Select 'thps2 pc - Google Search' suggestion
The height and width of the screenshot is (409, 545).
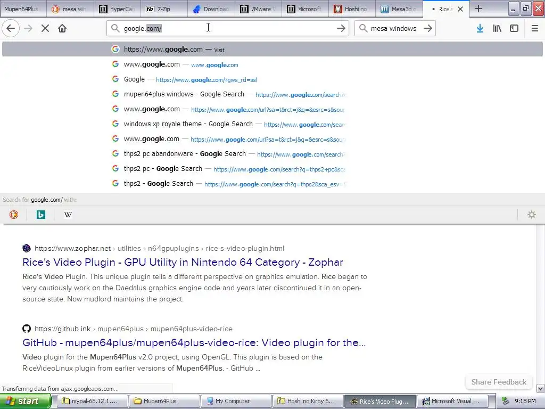click(x=272, y=169)
